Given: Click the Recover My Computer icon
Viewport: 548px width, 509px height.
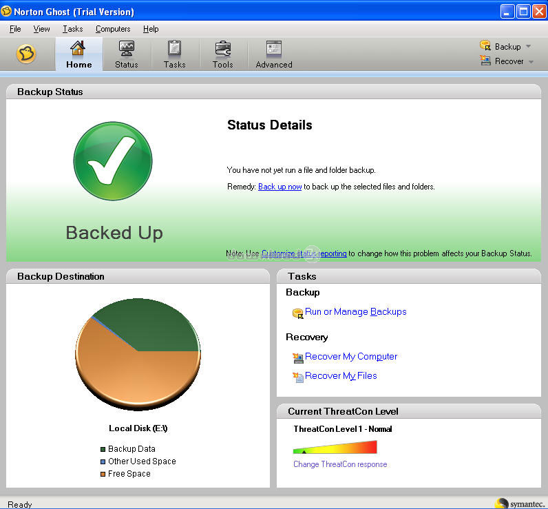Looking at the screenshot, I should coord(297,357).
